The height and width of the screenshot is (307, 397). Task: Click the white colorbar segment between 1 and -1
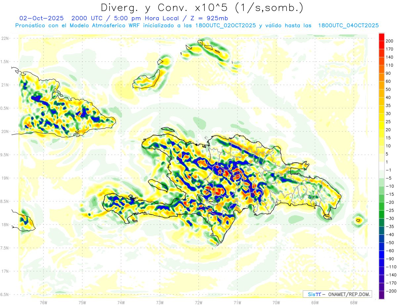381,166
